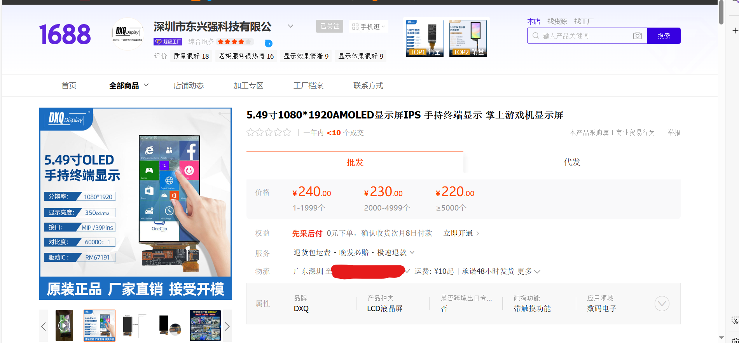Image resolution: width=739 pixels, height=343 pixels.
Task: Play the product video thumbnail
Action: tap(64, 326)
